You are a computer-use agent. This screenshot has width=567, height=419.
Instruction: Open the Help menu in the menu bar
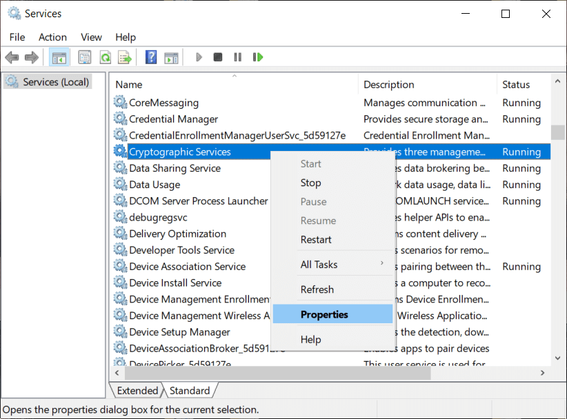click(126, 37)
